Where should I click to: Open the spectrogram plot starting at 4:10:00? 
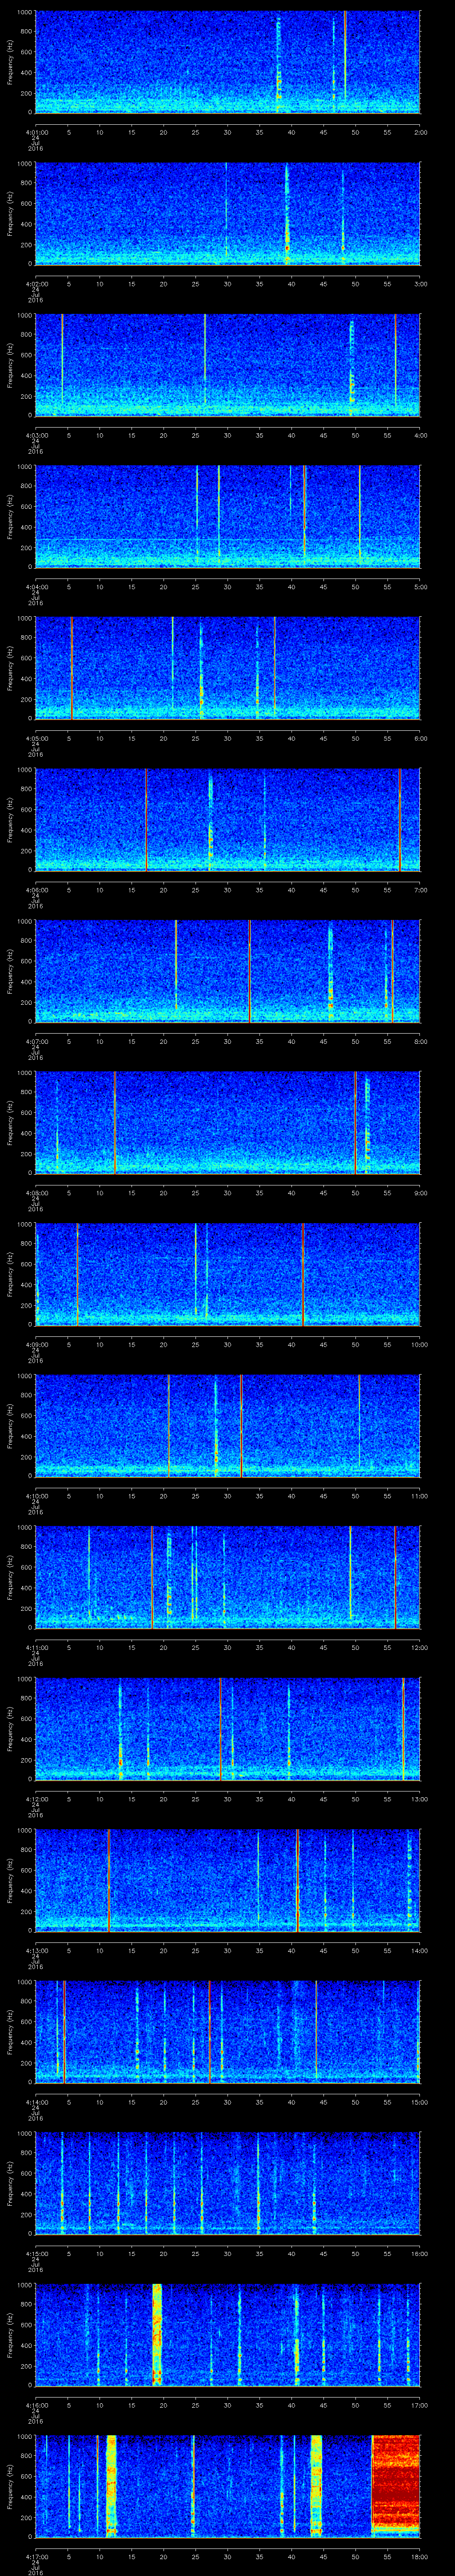(x=228, y=1425)
